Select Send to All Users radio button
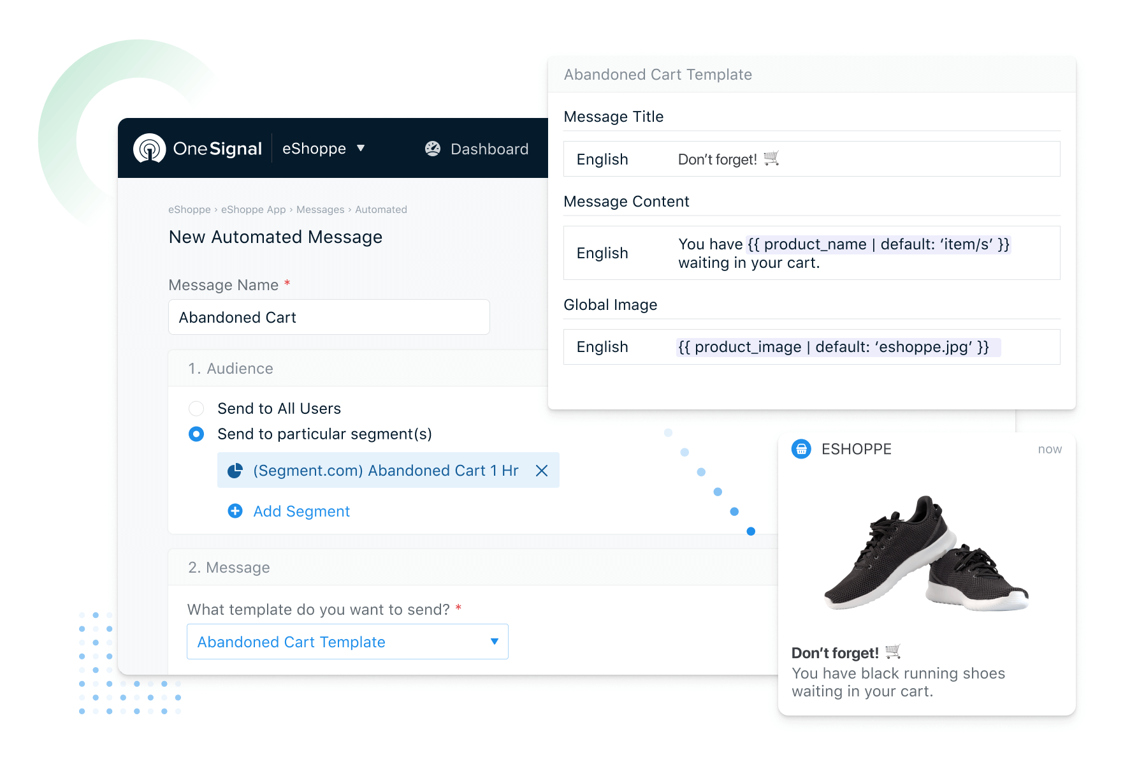The width and height of the screenshot is (1130, 771). (196, 408)
